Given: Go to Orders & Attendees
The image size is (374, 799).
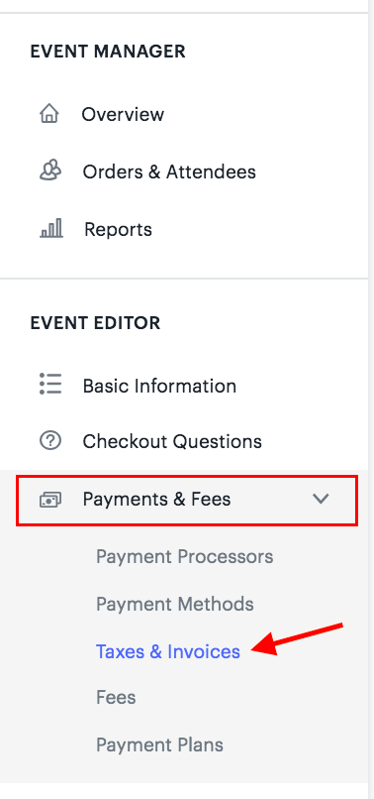Looking at the screenshot, I should [x=169, y=171].
